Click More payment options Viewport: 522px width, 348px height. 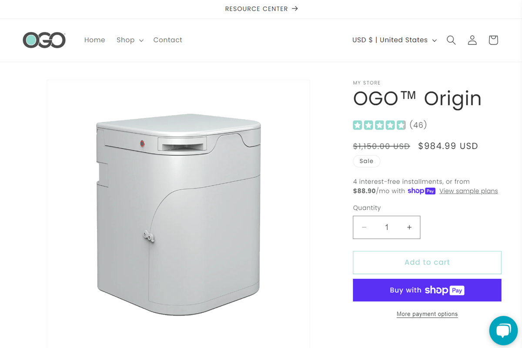point(427,314)
